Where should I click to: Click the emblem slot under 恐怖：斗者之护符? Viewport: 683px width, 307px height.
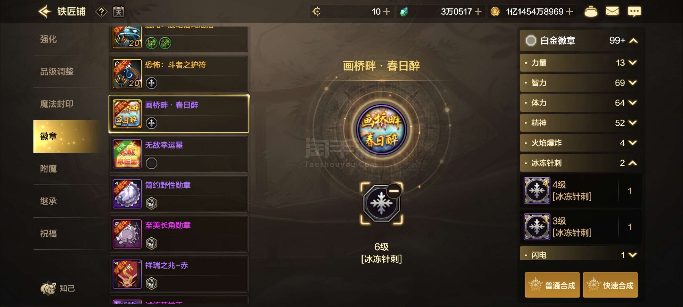pyautogui.click(x=151, y=83)
